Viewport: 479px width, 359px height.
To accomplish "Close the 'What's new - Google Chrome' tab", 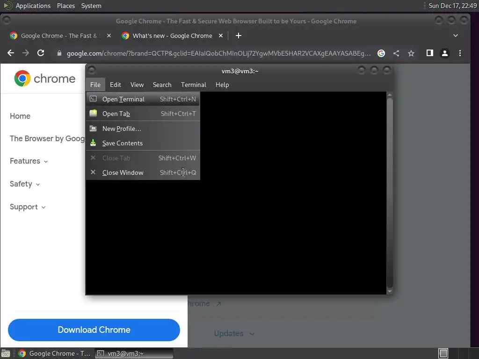I will pyautogui.click(x=221, y=36).
